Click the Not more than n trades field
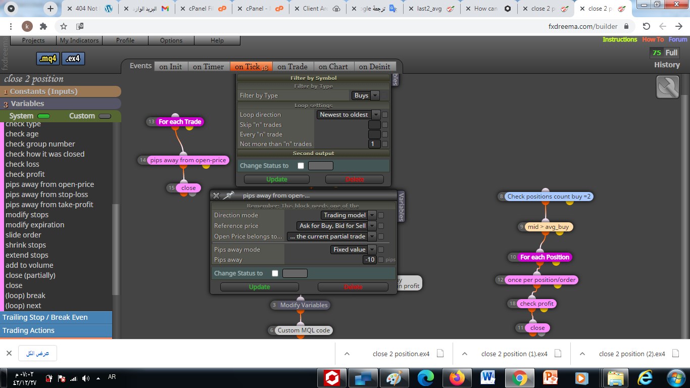 374,144
